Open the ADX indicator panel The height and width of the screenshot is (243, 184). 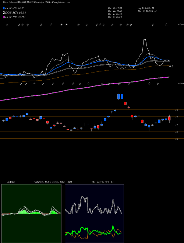94,214
